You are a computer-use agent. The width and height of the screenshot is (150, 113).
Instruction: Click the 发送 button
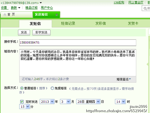[x=24, y=32]
